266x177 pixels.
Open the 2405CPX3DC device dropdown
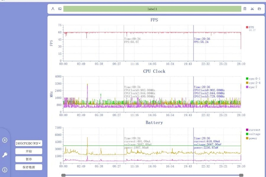click(28, 143)
